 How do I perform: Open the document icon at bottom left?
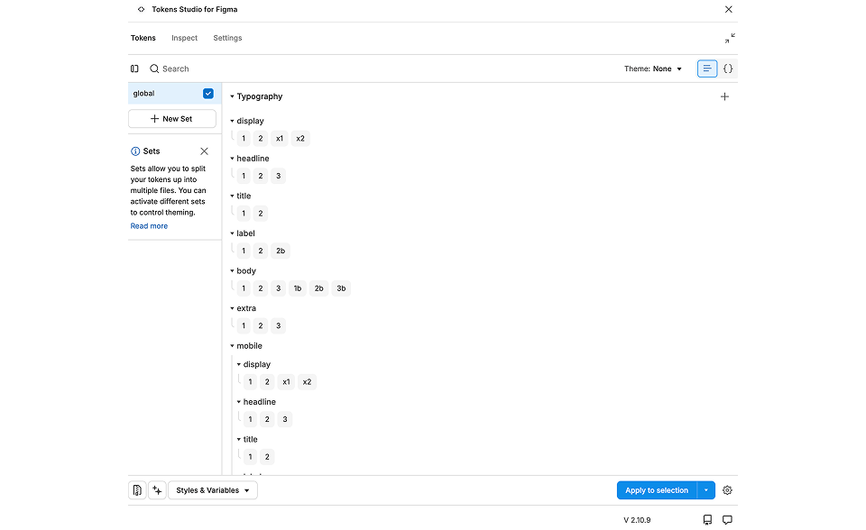pyautogui.click(x=137, y=490)
